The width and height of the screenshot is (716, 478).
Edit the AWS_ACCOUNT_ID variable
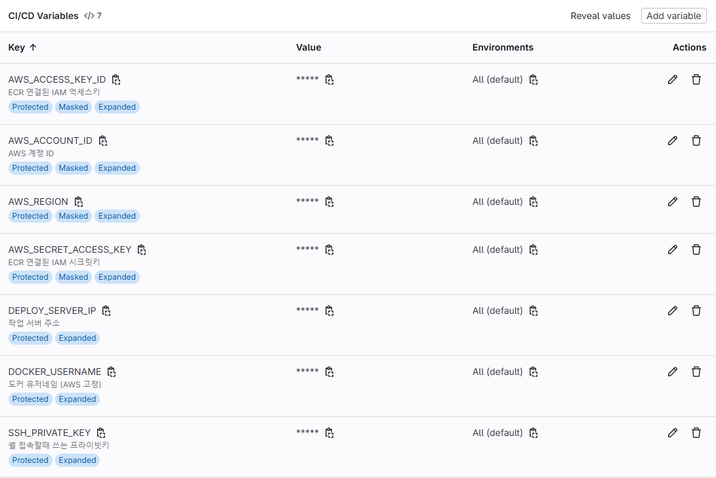click(x=672, y=141)
